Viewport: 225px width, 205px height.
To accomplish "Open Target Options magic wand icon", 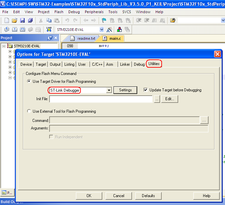I will click(x=109, y=30).
